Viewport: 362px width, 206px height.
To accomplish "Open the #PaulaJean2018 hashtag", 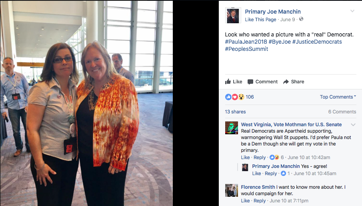I will [246, 42].
